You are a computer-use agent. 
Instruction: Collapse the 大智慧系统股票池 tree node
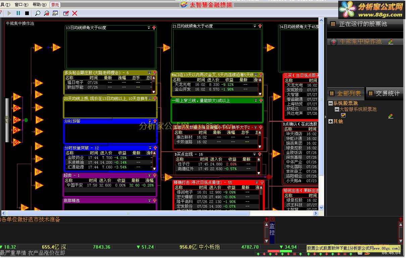coord(337,109)
